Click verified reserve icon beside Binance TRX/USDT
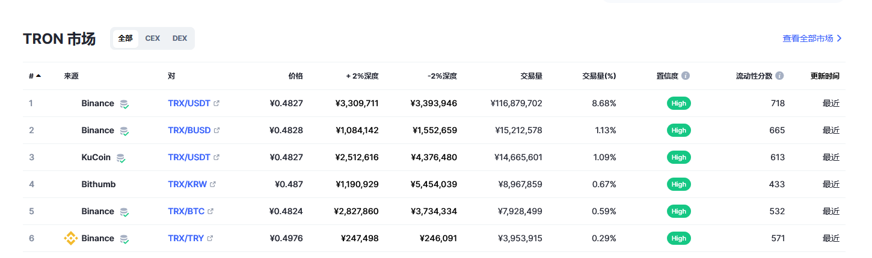872x258 pixels. 124,104
